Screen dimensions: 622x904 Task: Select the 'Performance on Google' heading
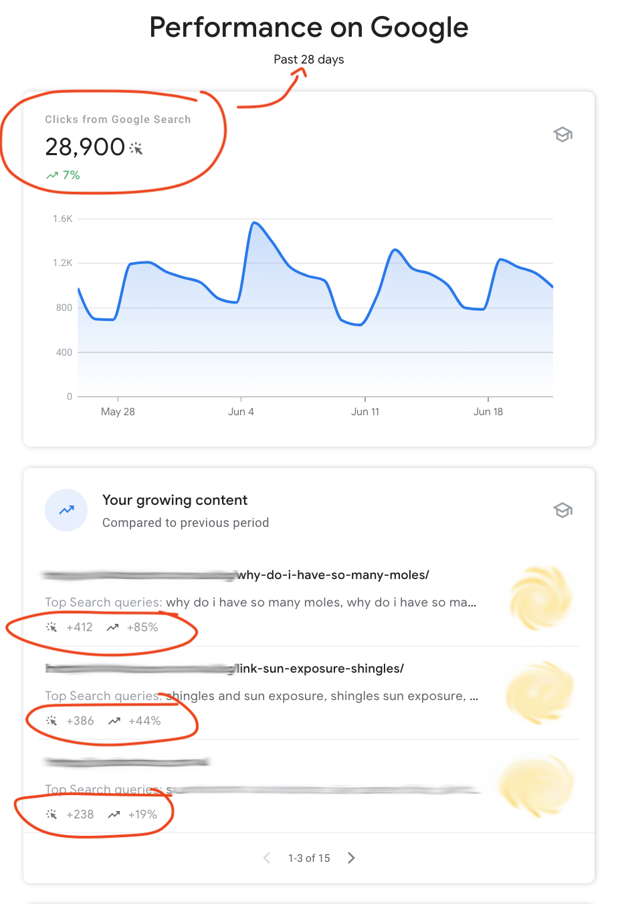tap(308, 27)
